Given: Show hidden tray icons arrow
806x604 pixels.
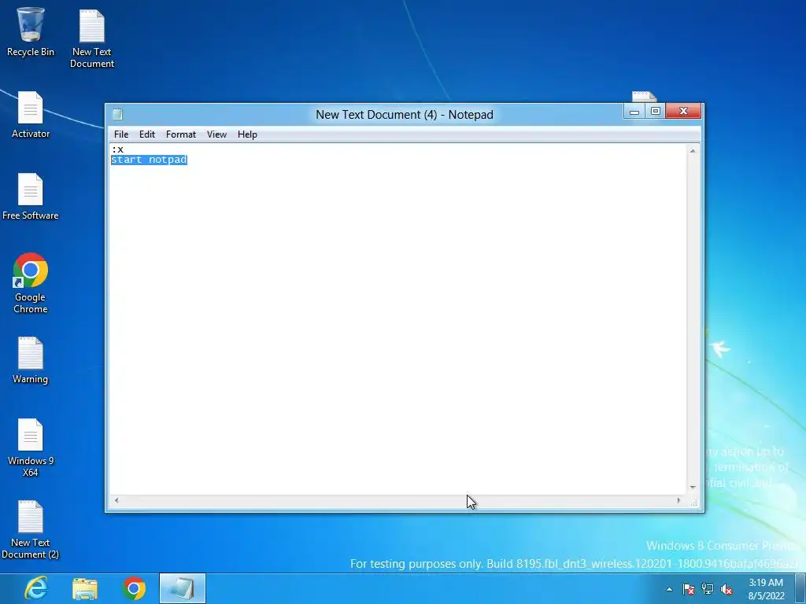Looking at the screenshot, I should tap(669, 589).
